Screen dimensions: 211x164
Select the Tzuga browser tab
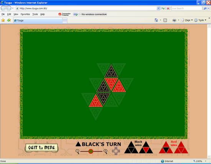point(38,20)
